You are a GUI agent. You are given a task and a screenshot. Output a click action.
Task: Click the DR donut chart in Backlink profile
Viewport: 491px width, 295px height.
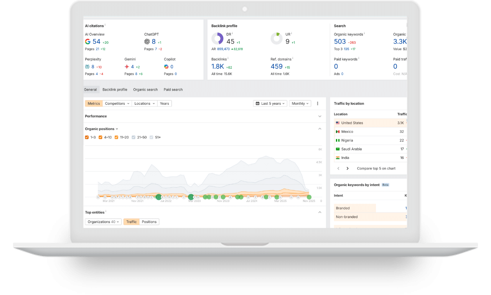(218, 38)
